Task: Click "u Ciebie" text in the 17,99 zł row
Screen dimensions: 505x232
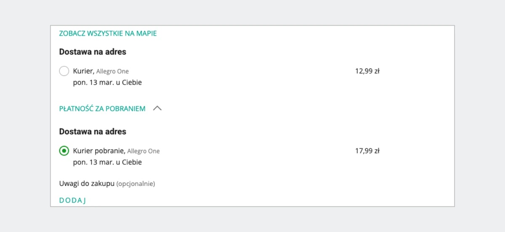Action: 128,162
